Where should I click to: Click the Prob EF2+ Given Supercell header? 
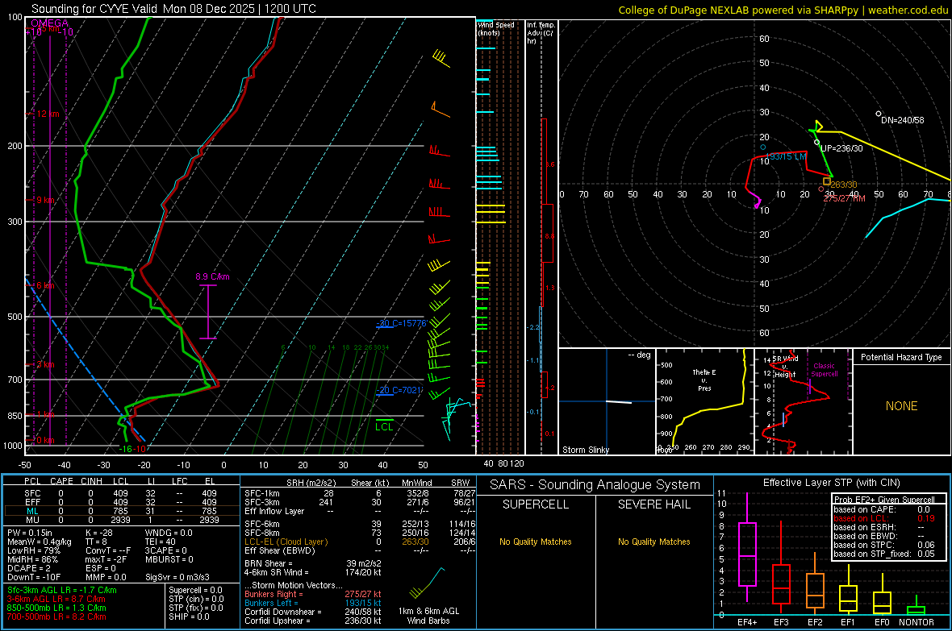(x=884, y=500)
